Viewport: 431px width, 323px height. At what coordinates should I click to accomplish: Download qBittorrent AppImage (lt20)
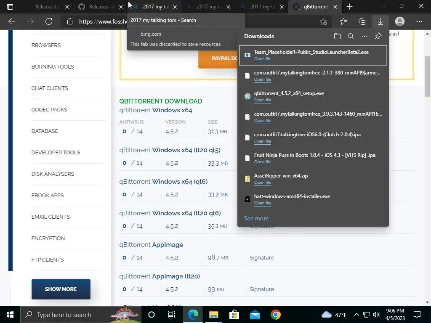pyautogui.click(x=160, y=276)
